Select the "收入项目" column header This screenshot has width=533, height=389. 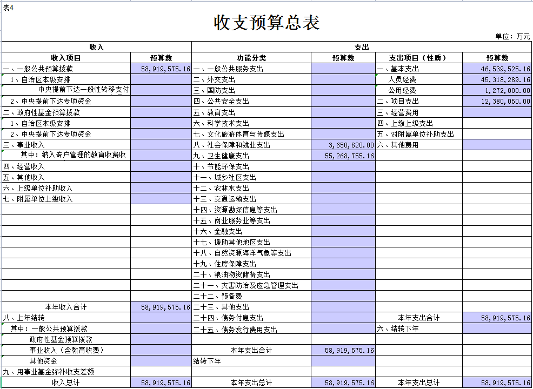tap(66, 58)
